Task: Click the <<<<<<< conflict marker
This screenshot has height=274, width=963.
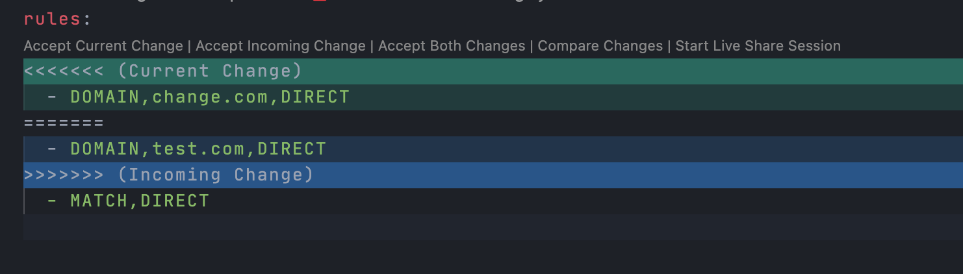Action: pyautogui.click(x=64, y=71)
